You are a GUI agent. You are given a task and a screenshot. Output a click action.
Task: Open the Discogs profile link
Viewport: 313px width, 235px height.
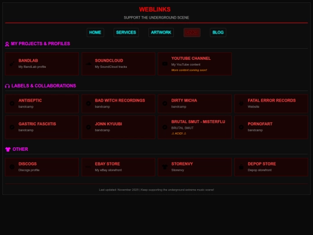click(x=42, y=167)
